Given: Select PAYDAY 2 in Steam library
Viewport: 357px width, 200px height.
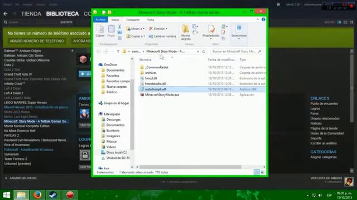Looking at the screenshot, I should (x=12, y=136).
